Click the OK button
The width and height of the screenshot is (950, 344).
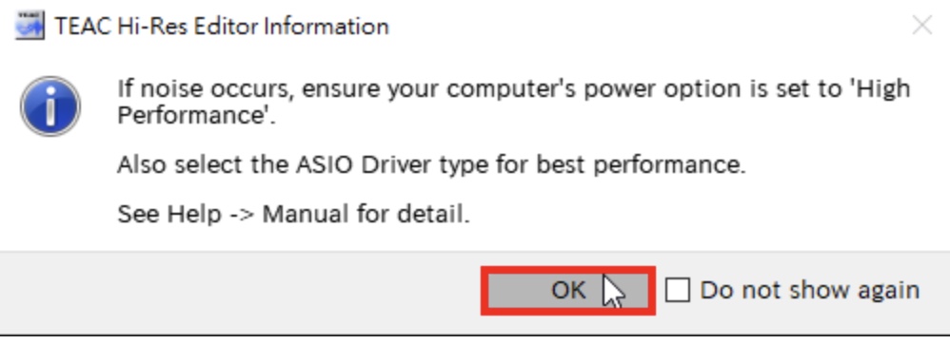(567, 290)
